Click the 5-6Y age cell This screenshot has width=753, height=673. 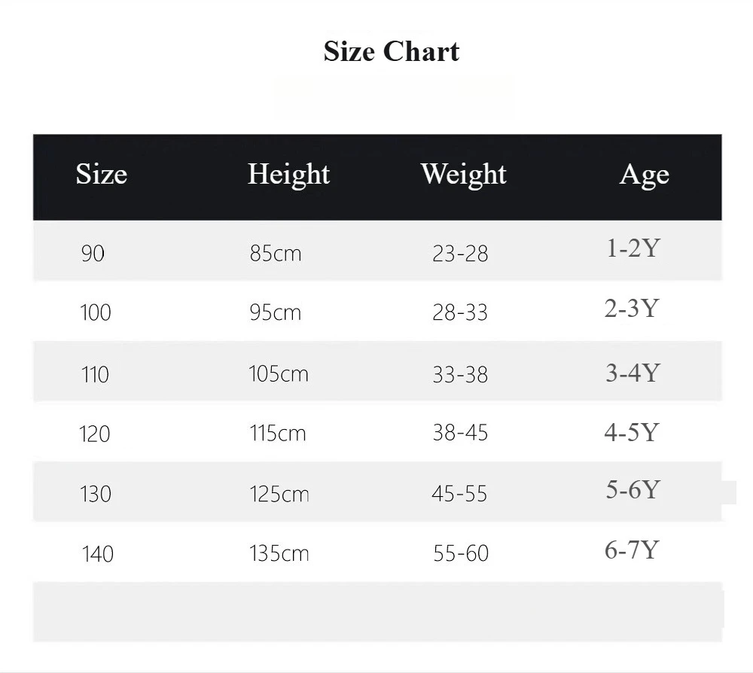point(633,490)
